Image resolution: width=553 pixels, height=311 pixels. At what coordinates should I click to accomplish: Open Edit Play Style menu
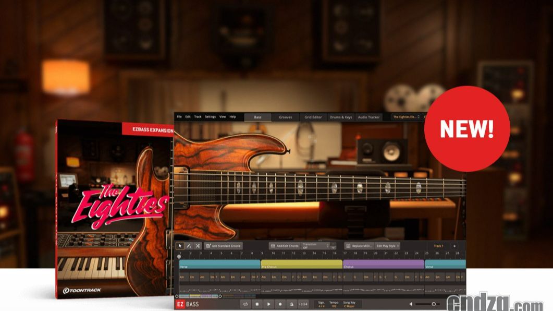tap(387, 246)
